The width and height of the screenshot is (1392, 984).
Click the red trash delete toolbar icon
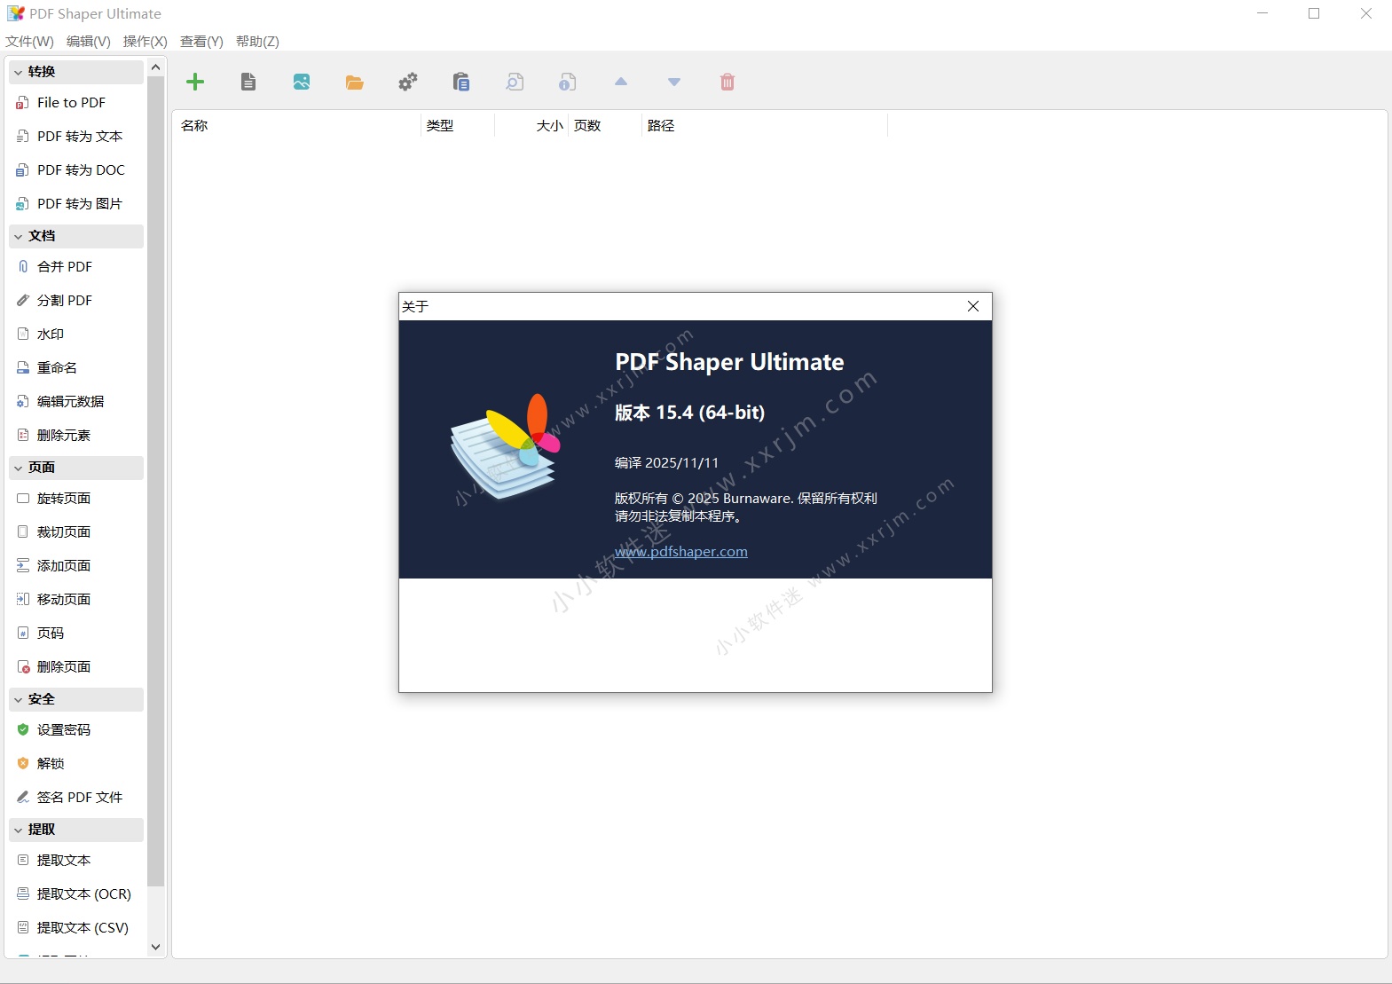coord(727,83)
